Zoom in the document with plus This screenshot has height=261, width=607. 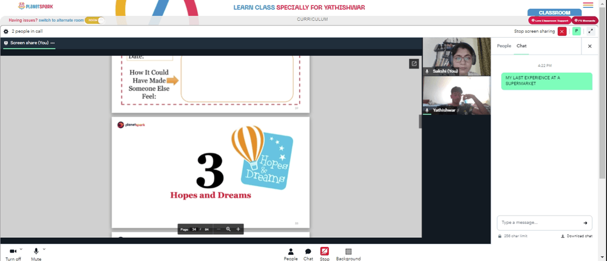coord(238,229)
